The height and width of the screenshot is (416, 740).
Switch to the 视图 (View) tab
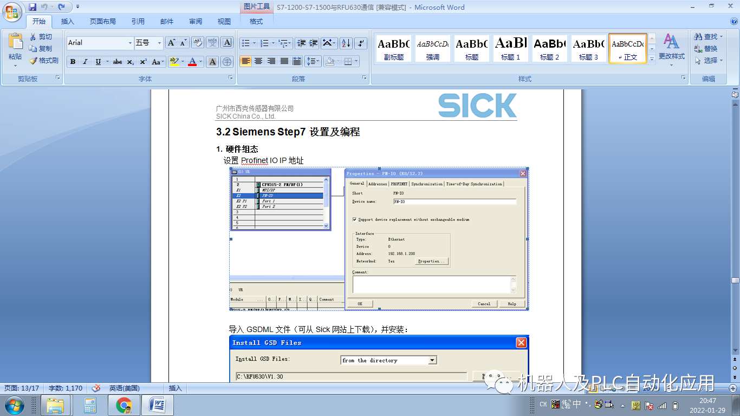click(224, 22)
